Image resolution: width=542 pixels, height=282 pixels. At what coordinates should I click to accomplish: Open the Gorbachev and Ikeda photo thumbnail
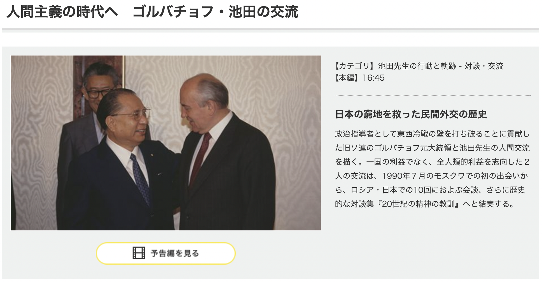[166, 143]
